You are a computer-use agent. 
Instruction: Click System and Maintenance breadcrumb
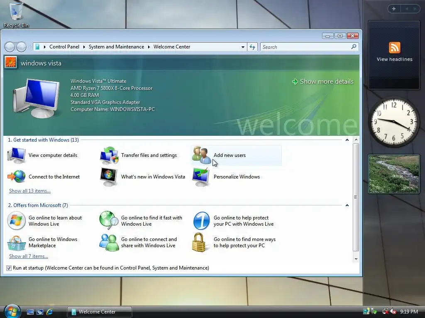116,47
